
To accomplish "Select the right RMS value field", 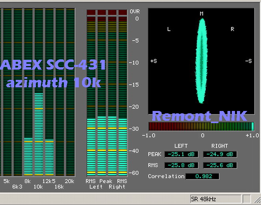I will [x=220, y=165].
